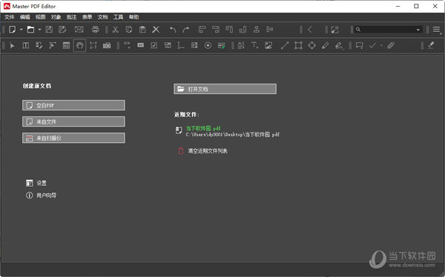Click the sticky note comment tool
Viewport: 445px width, 277px height.
359,46
